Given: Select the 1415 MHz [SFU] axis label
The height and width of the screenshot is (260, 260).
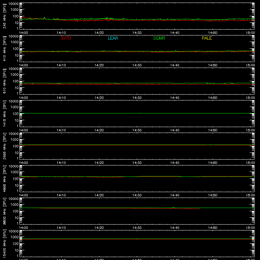Looking at the screenshot, I should point(4,113).
